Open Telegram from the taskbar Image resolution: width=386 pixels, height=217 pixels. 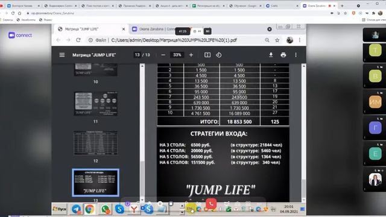point(76,209)
